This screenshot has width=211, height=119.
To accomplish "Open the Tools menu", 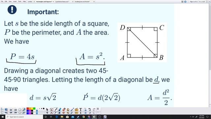I will click(20, 1).
